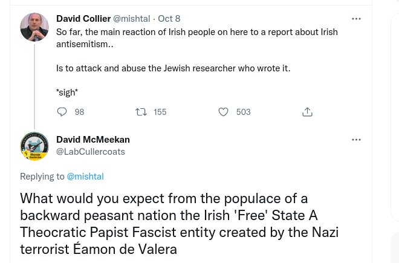Like the tweet using the heart icon
The width and height of the screenshot is (399, 263).
click(x=223, y=112)
